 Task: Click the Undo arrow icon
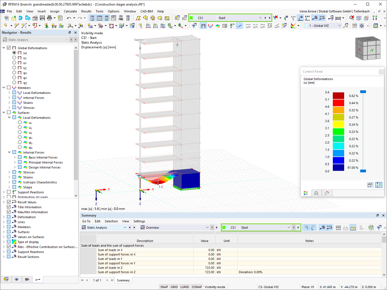pyautogui.click(x=69, y=18)
